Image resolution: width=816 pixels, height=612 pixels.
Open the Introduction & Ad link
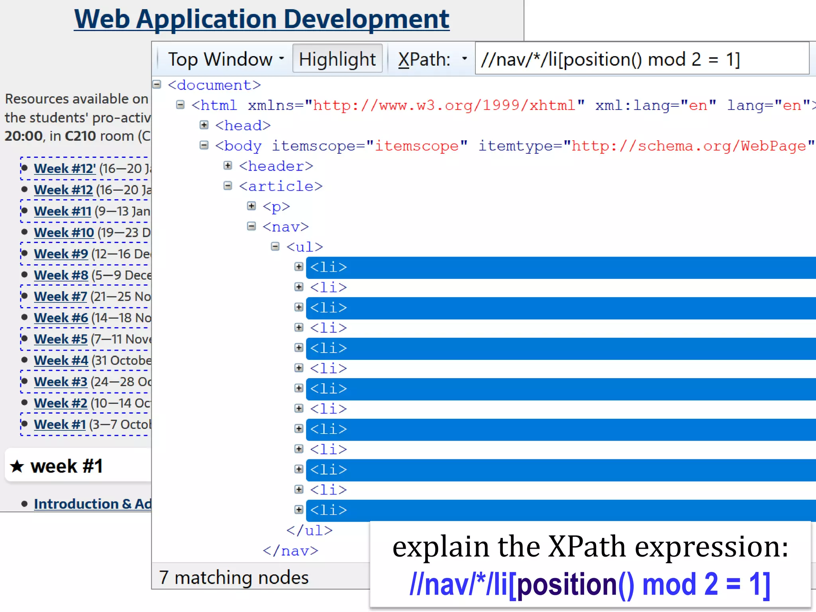[92, 504]
